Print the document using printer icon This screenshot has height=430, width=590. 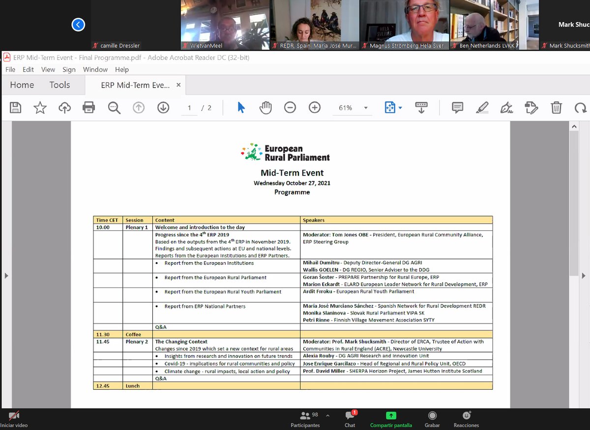88,107
